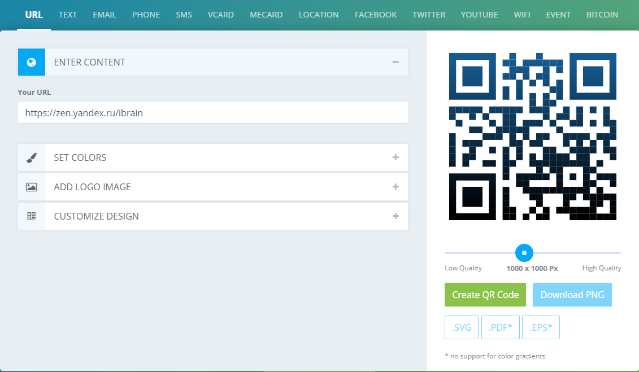The height and width of the screenshot is (372, 639).
Task: Open the VCARD tab
Action: [221, 15]
